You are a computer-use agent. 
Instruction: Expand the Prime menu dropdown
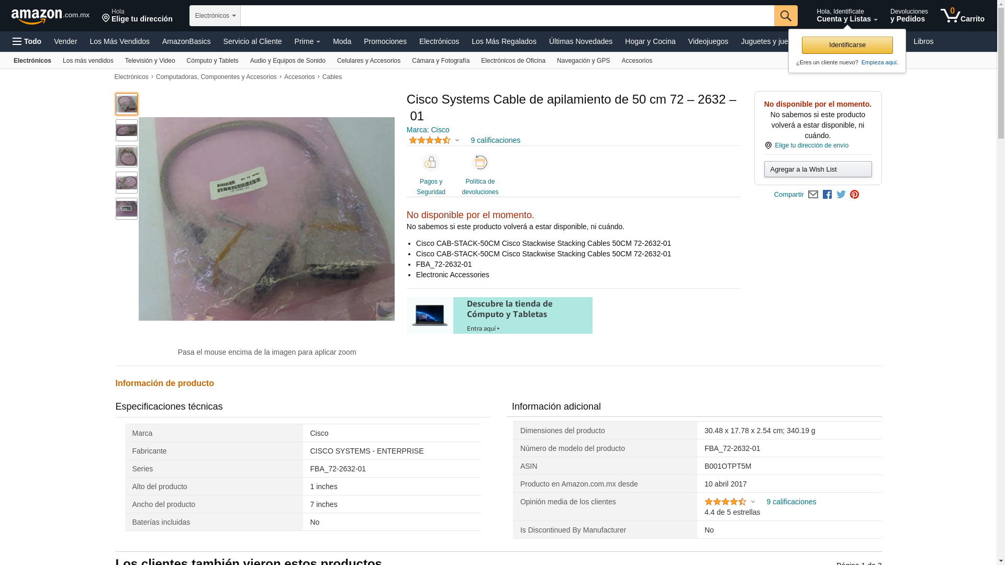point(307,41)
